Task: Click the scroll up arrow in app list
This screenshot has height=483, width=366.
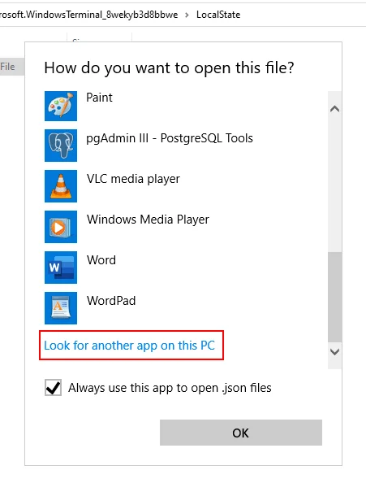Action: point(334,109)
